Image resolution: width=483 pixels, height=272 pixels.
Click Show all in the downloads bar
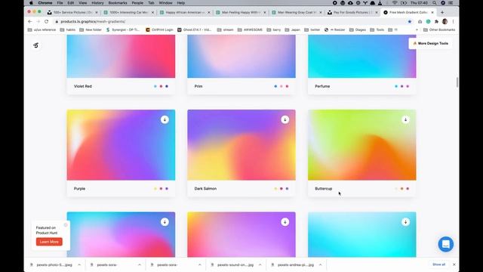[438, 264]
